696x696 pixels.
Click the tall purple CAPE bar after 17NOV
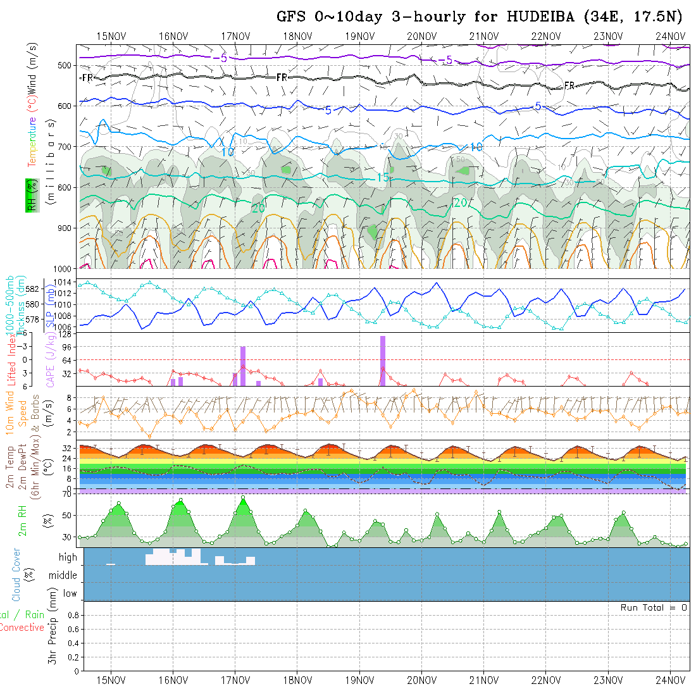(243, 365)
